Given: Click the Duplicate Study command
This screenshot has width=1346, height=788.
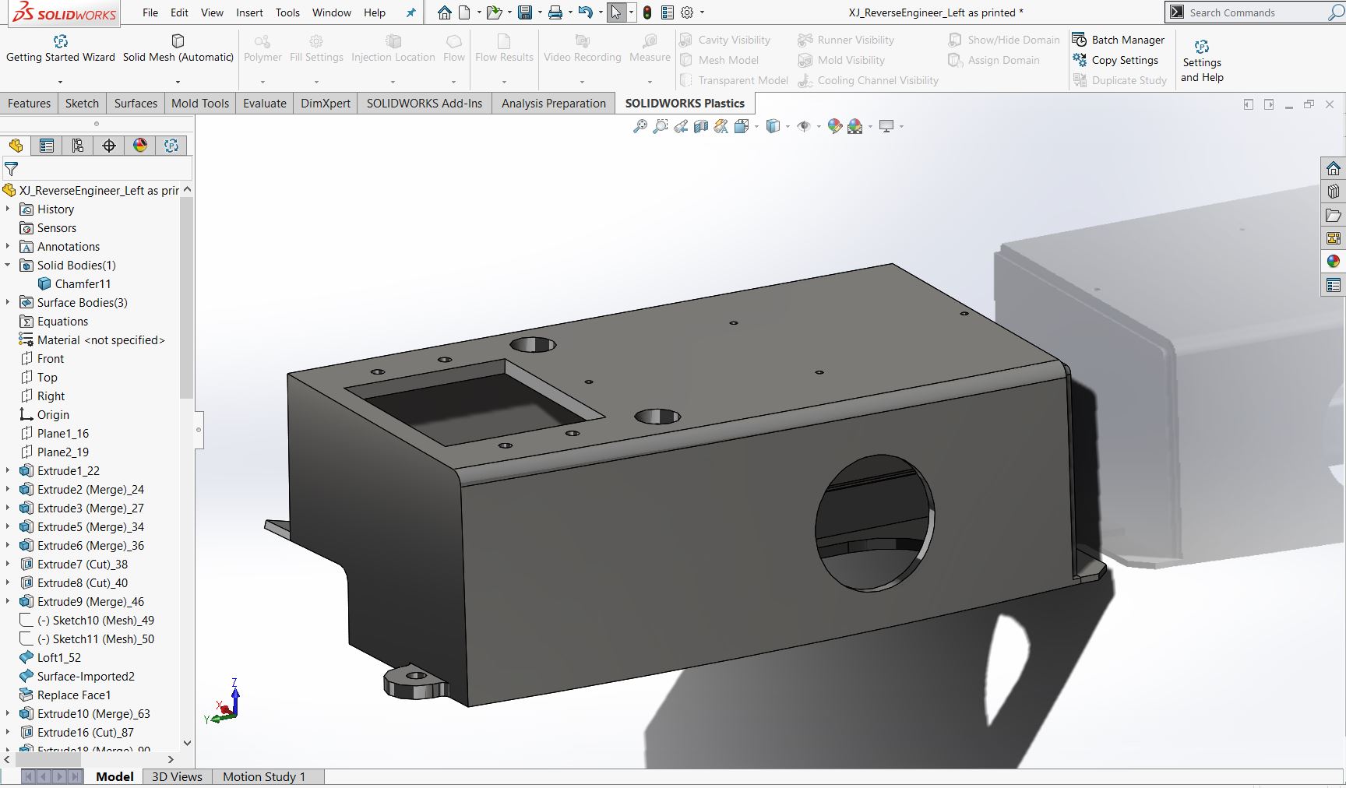Looking at the screenshot, I should point(1120,80).
